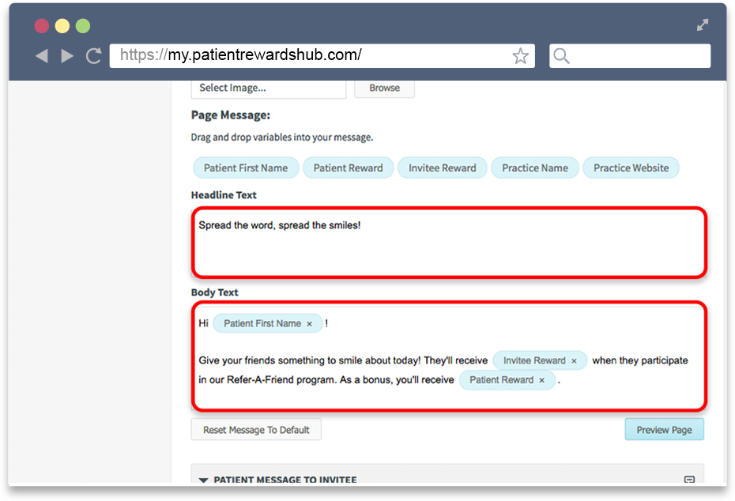
Task: Click the green maximize window dot
Action: [x=83, y=26]
